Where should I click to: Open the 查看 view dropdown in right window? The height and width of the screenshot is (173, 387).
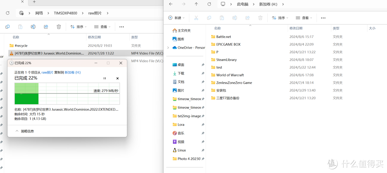point(304,18)
